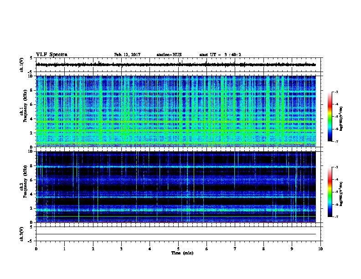Click the 'station=HUS' label
The height and width of the screenshot is (279, 361).
[169, 55]
